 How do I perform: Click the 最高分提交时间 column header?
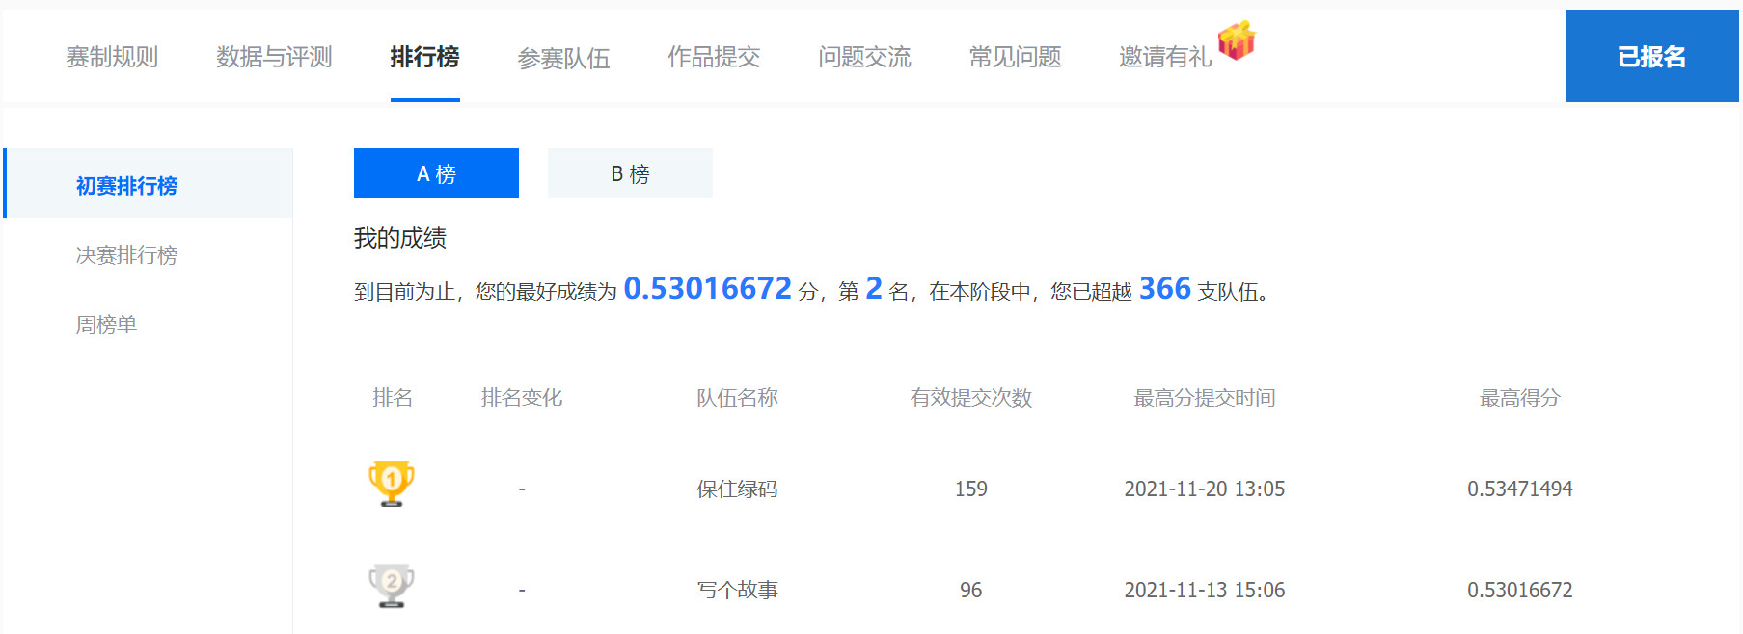tap(1205, 397)
